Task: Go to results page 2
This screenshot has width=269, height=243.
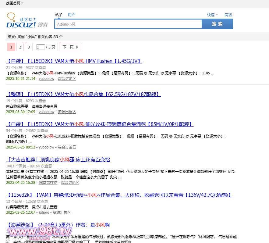Action: coord(20,47)
